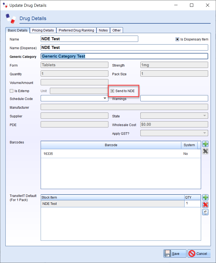Click the Manufacturer field
This screenshot has width=216, height=263.
pyautogui.click(x=124, y=107)
